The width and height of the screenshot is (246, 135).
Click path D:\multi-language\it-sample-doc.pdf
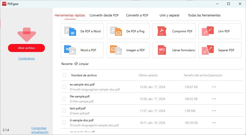pyautogui.click(x=94, y=125)
